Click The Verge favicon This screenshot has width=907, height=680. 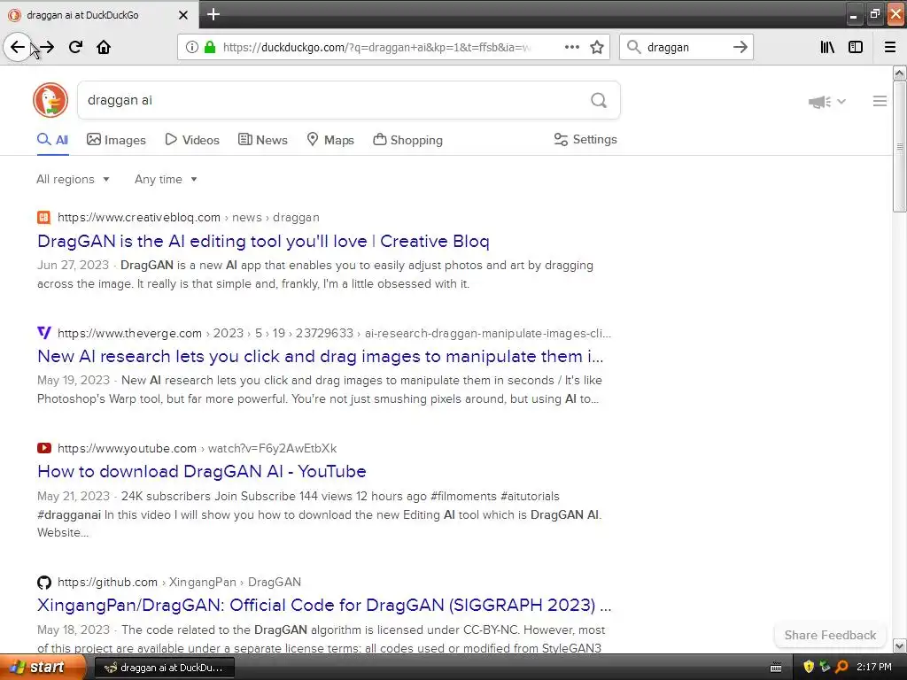tap(44, 333)
